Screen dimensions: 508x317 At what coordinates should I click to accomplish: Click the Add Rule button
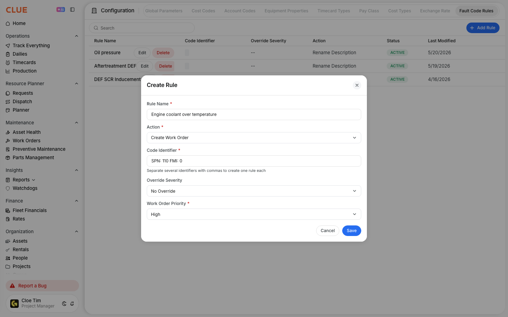(x=483, y=28)
